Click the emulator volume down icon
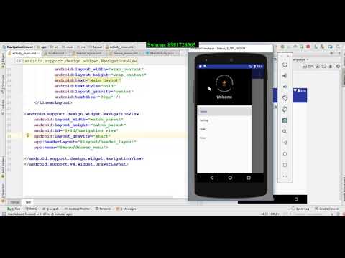Screen dimensions: 345x258 point(285,87)
